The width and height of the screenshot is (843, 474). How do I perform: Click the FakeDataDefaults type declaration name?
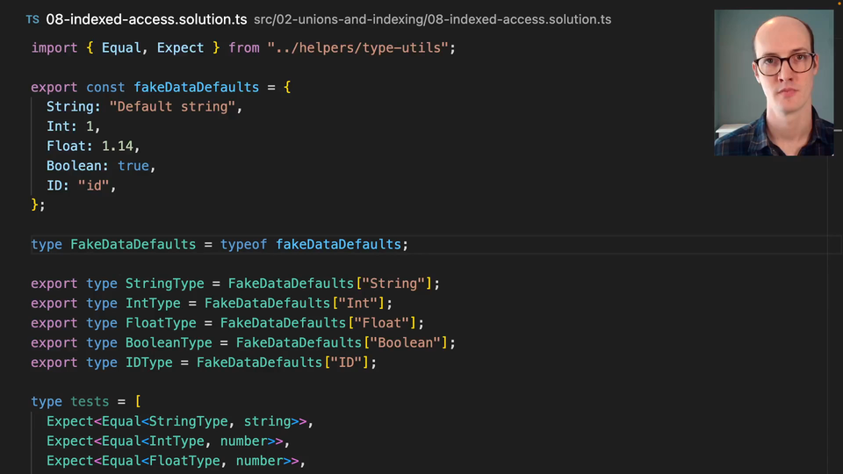[133, 244]
